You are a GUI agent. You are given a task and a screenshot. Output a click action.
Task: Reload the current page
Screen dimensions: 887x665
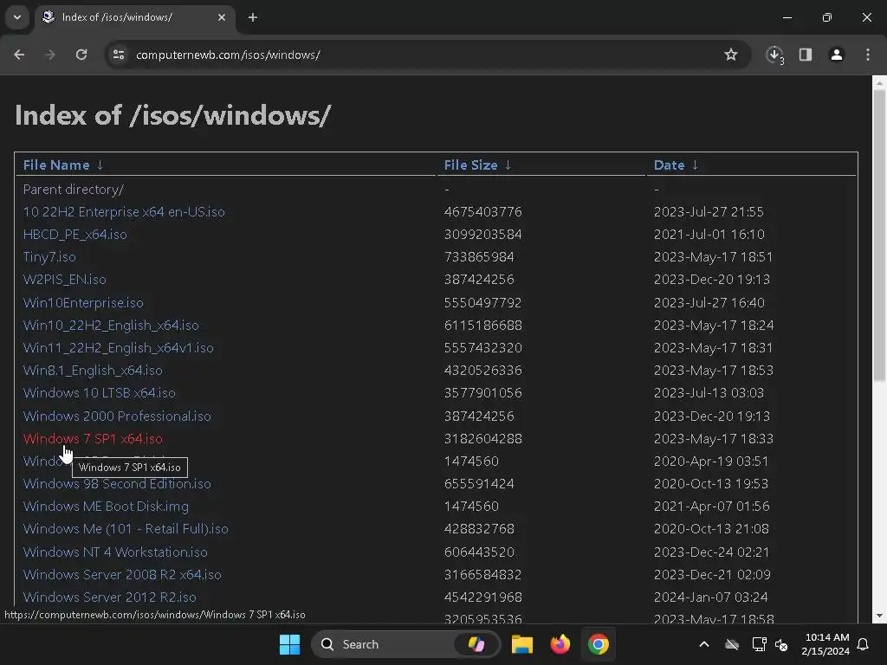[x=81, y=55]
